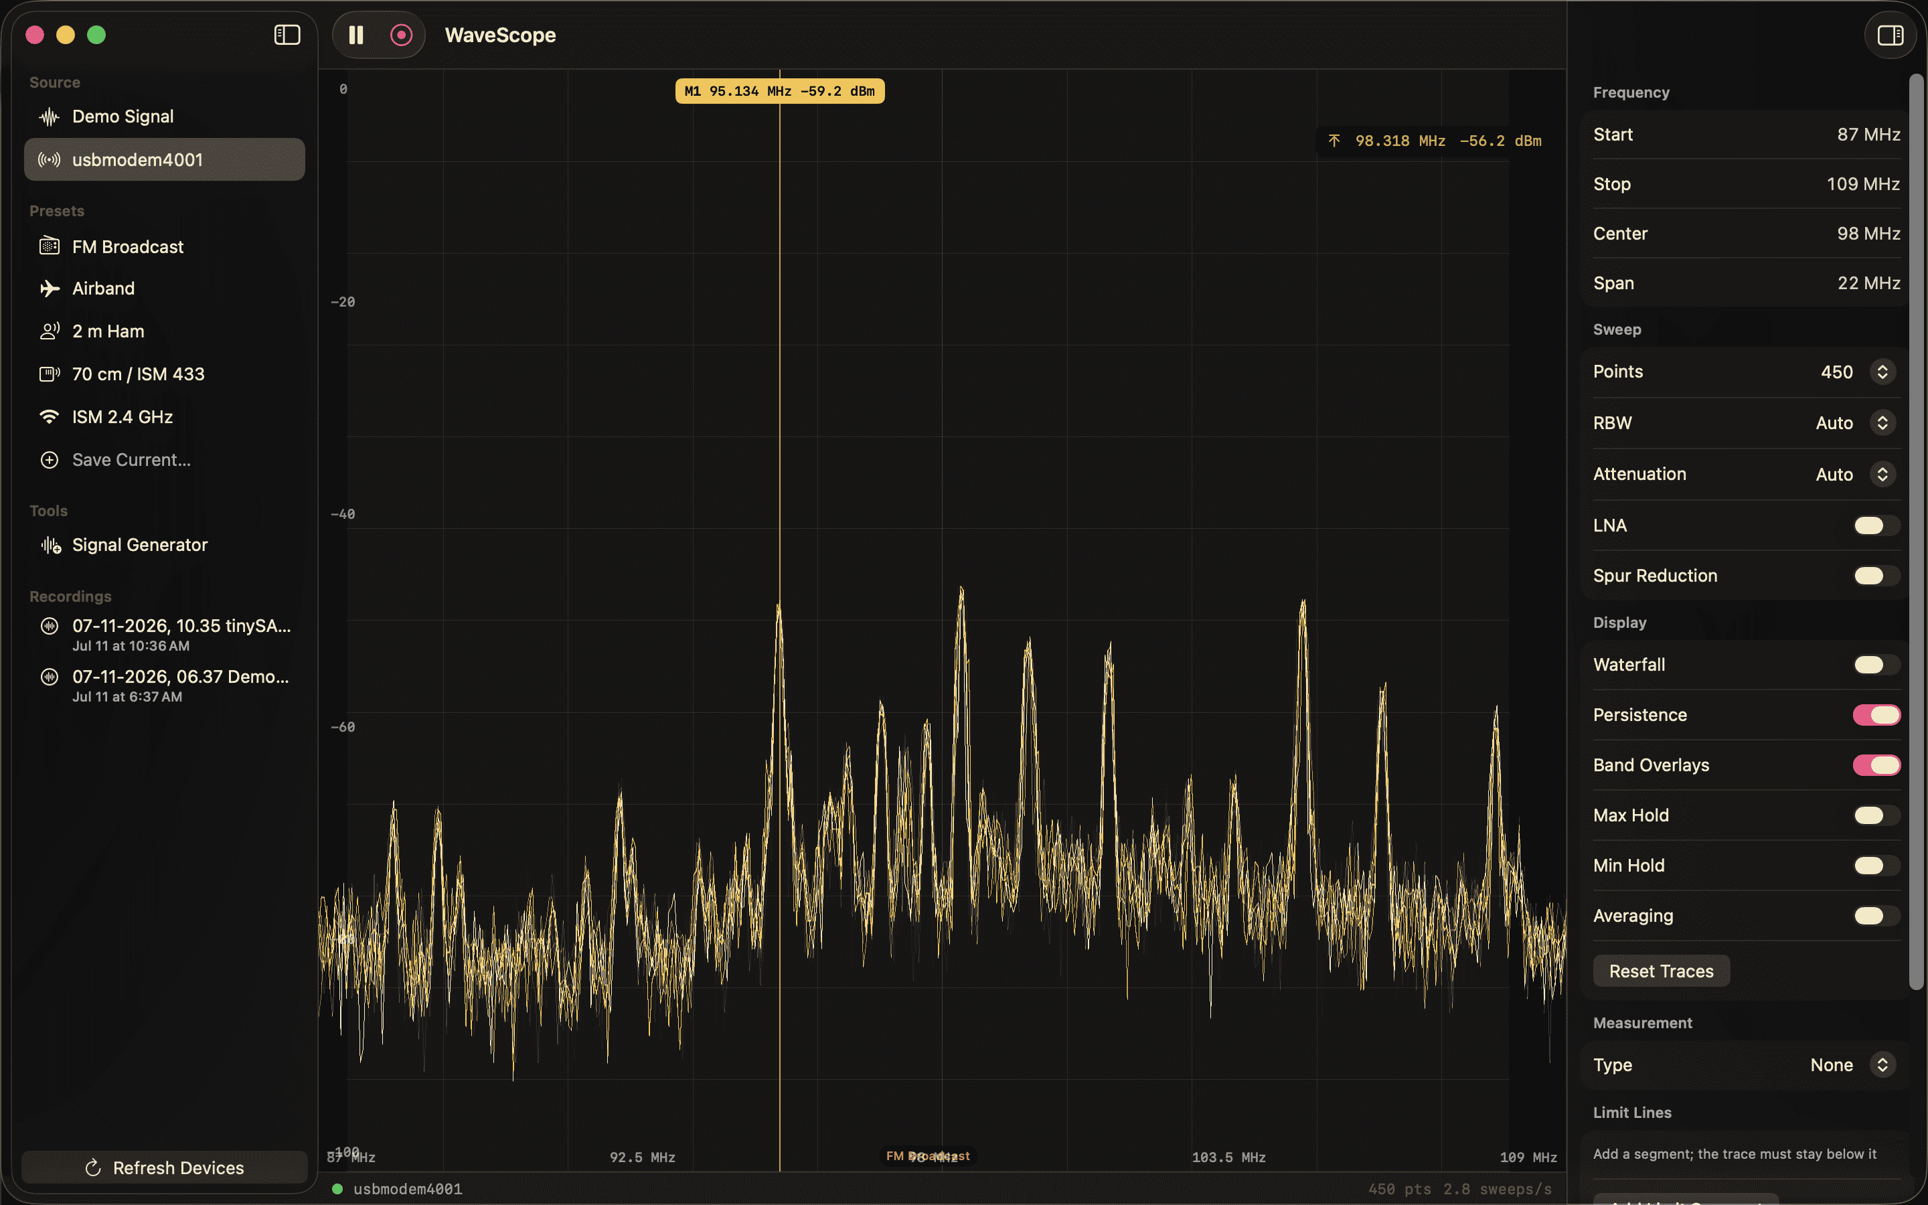Image resolution: width=1928 pixels, height=1205 pixels.
Task: Click the Refresh Devices circular arrow icon
Action: pyautogui.click(x=93, y=1168)
